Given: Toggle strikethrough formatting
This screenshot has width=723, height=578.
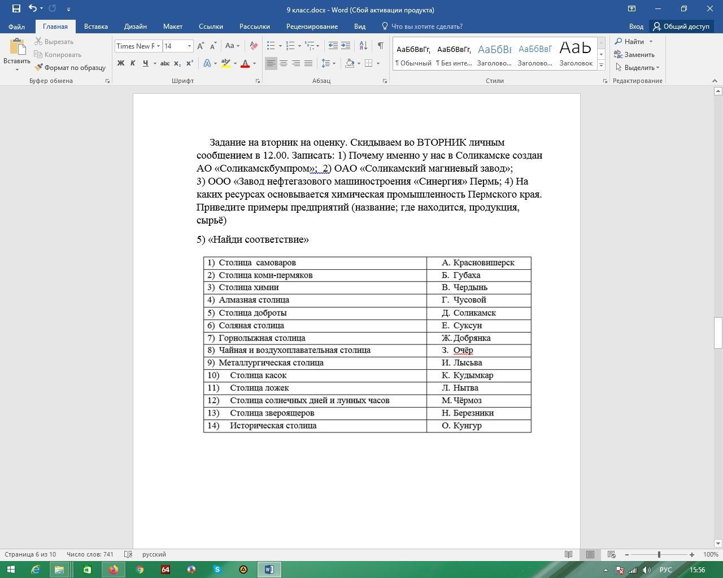Looking at the screenshot, I should 165,63.
